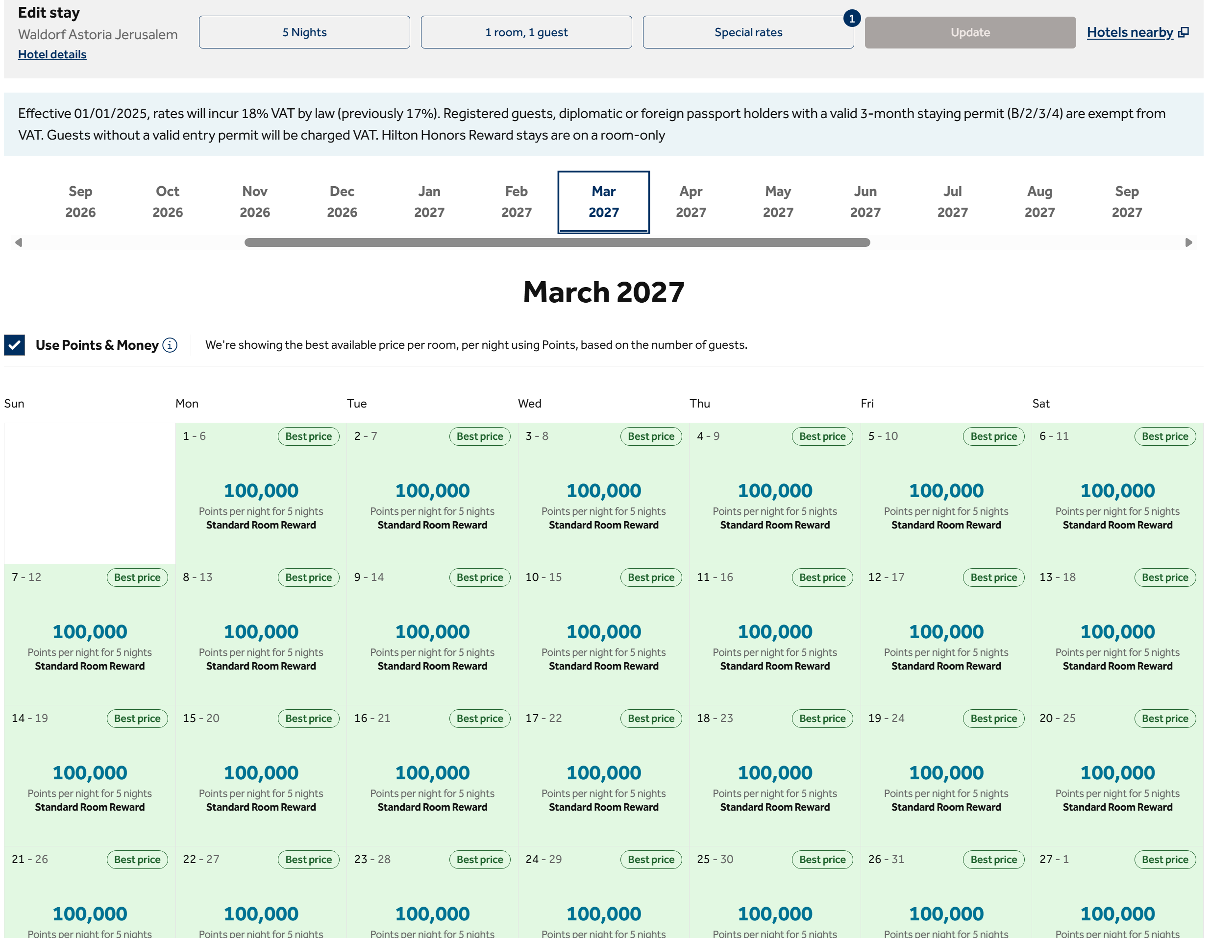Uncheck Use Points & Money checkbox
1210x938 pixels.
coord(14,345)
